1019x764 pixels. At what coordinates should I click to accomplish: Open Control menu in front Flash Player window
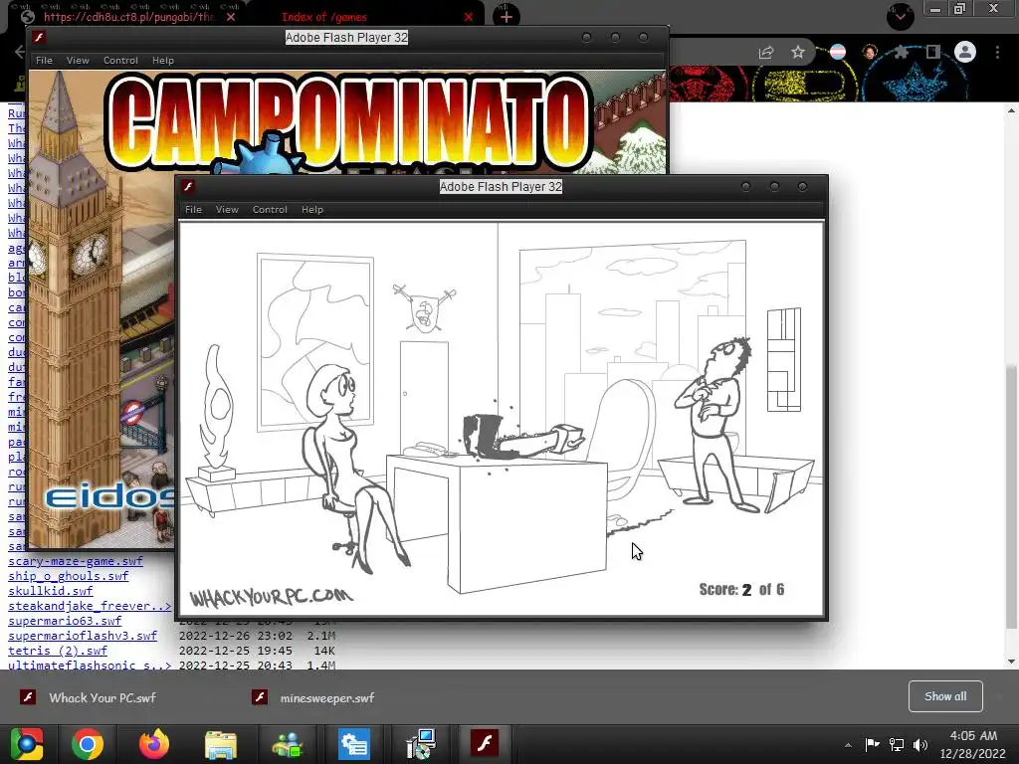tap(270, 209)
